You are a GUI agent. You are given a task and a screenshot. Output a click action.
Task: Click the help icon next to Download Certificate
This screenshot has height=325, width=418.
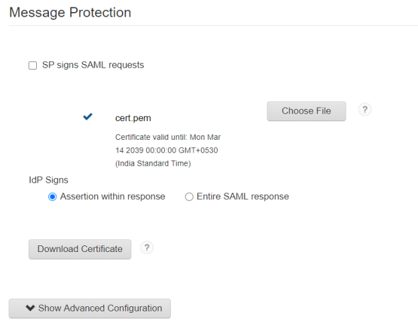point(147,248)
